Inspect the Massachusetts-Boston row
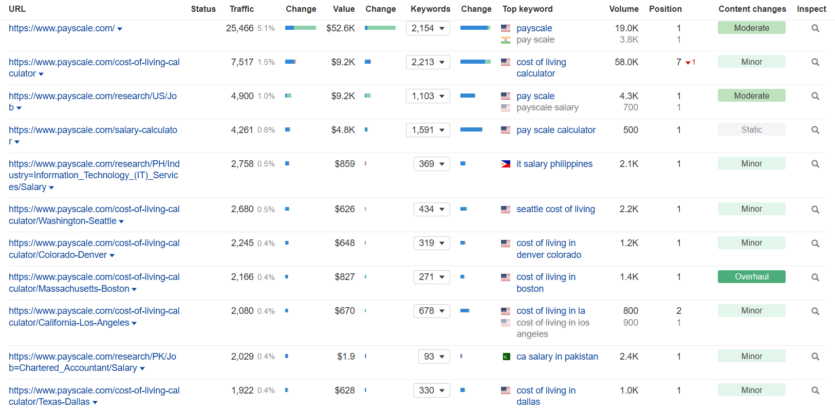The width and height of the screenshot is (835, 411). [x=815, y=277]
